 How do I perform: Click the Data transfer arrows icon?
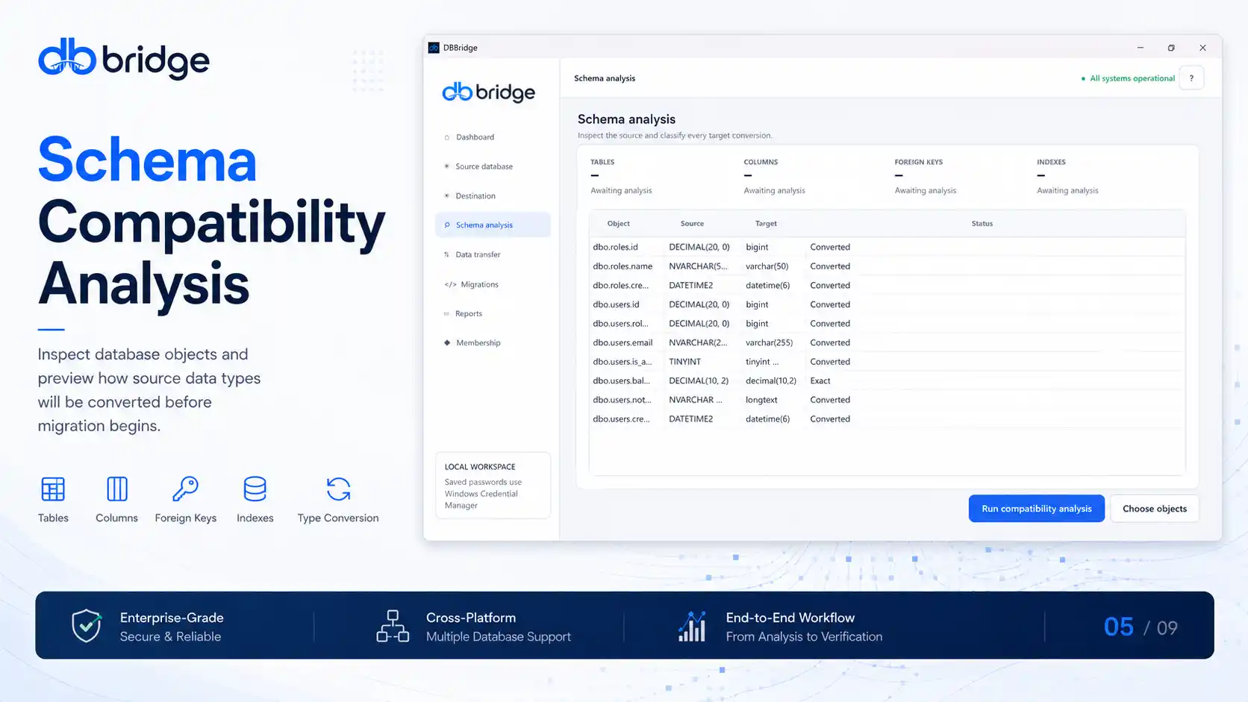pos(447,254)
